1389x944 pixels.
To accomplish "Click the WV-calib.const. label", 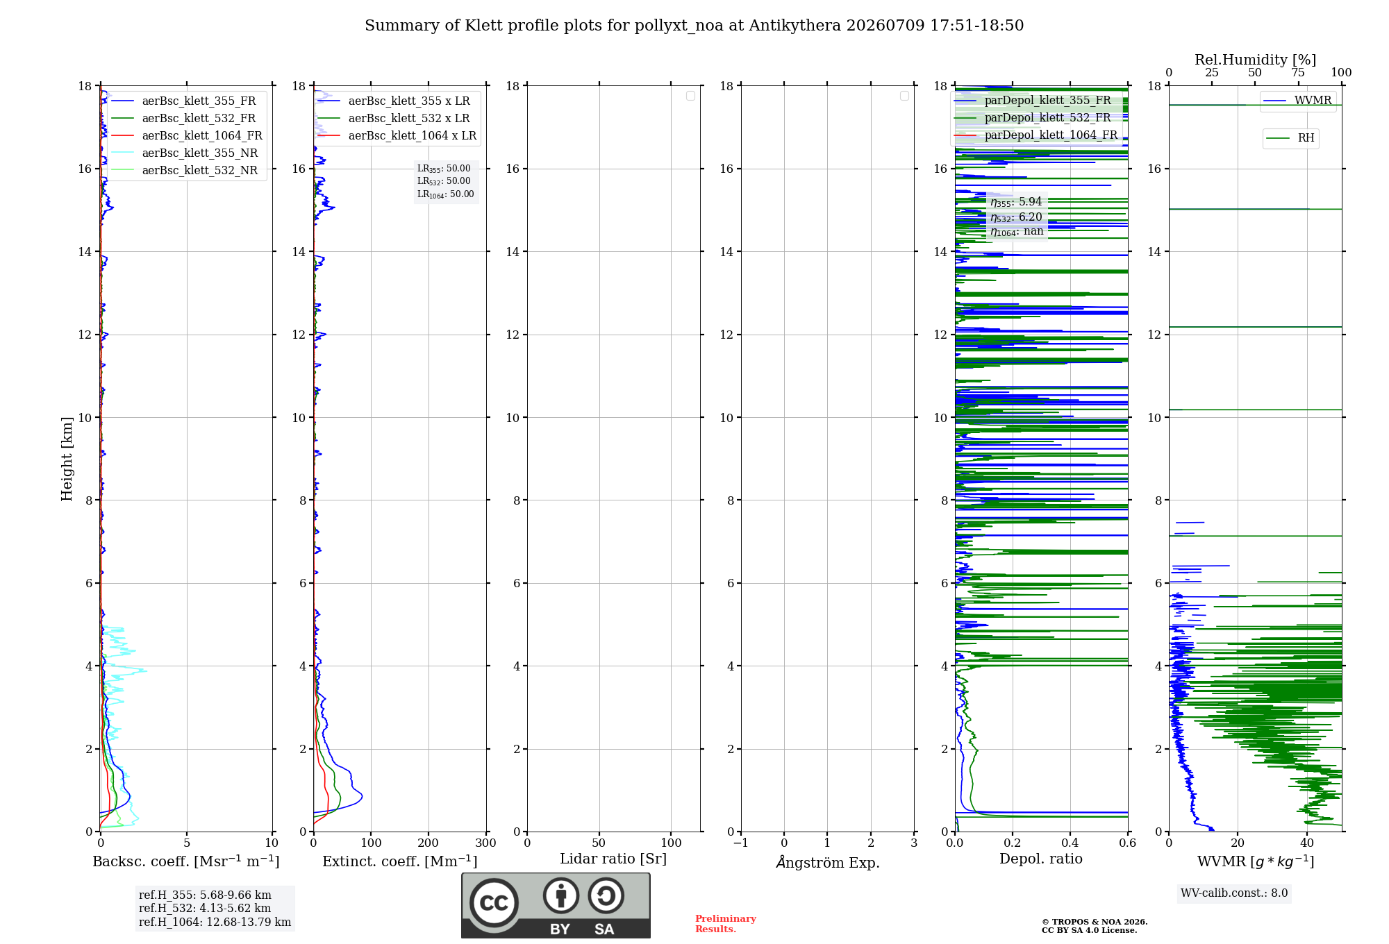I will click(1234, 893).
